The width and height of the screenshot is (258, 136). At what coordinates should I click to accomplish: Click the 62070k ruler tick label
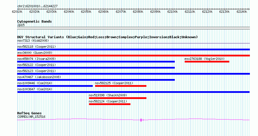(x=121, y=12)
